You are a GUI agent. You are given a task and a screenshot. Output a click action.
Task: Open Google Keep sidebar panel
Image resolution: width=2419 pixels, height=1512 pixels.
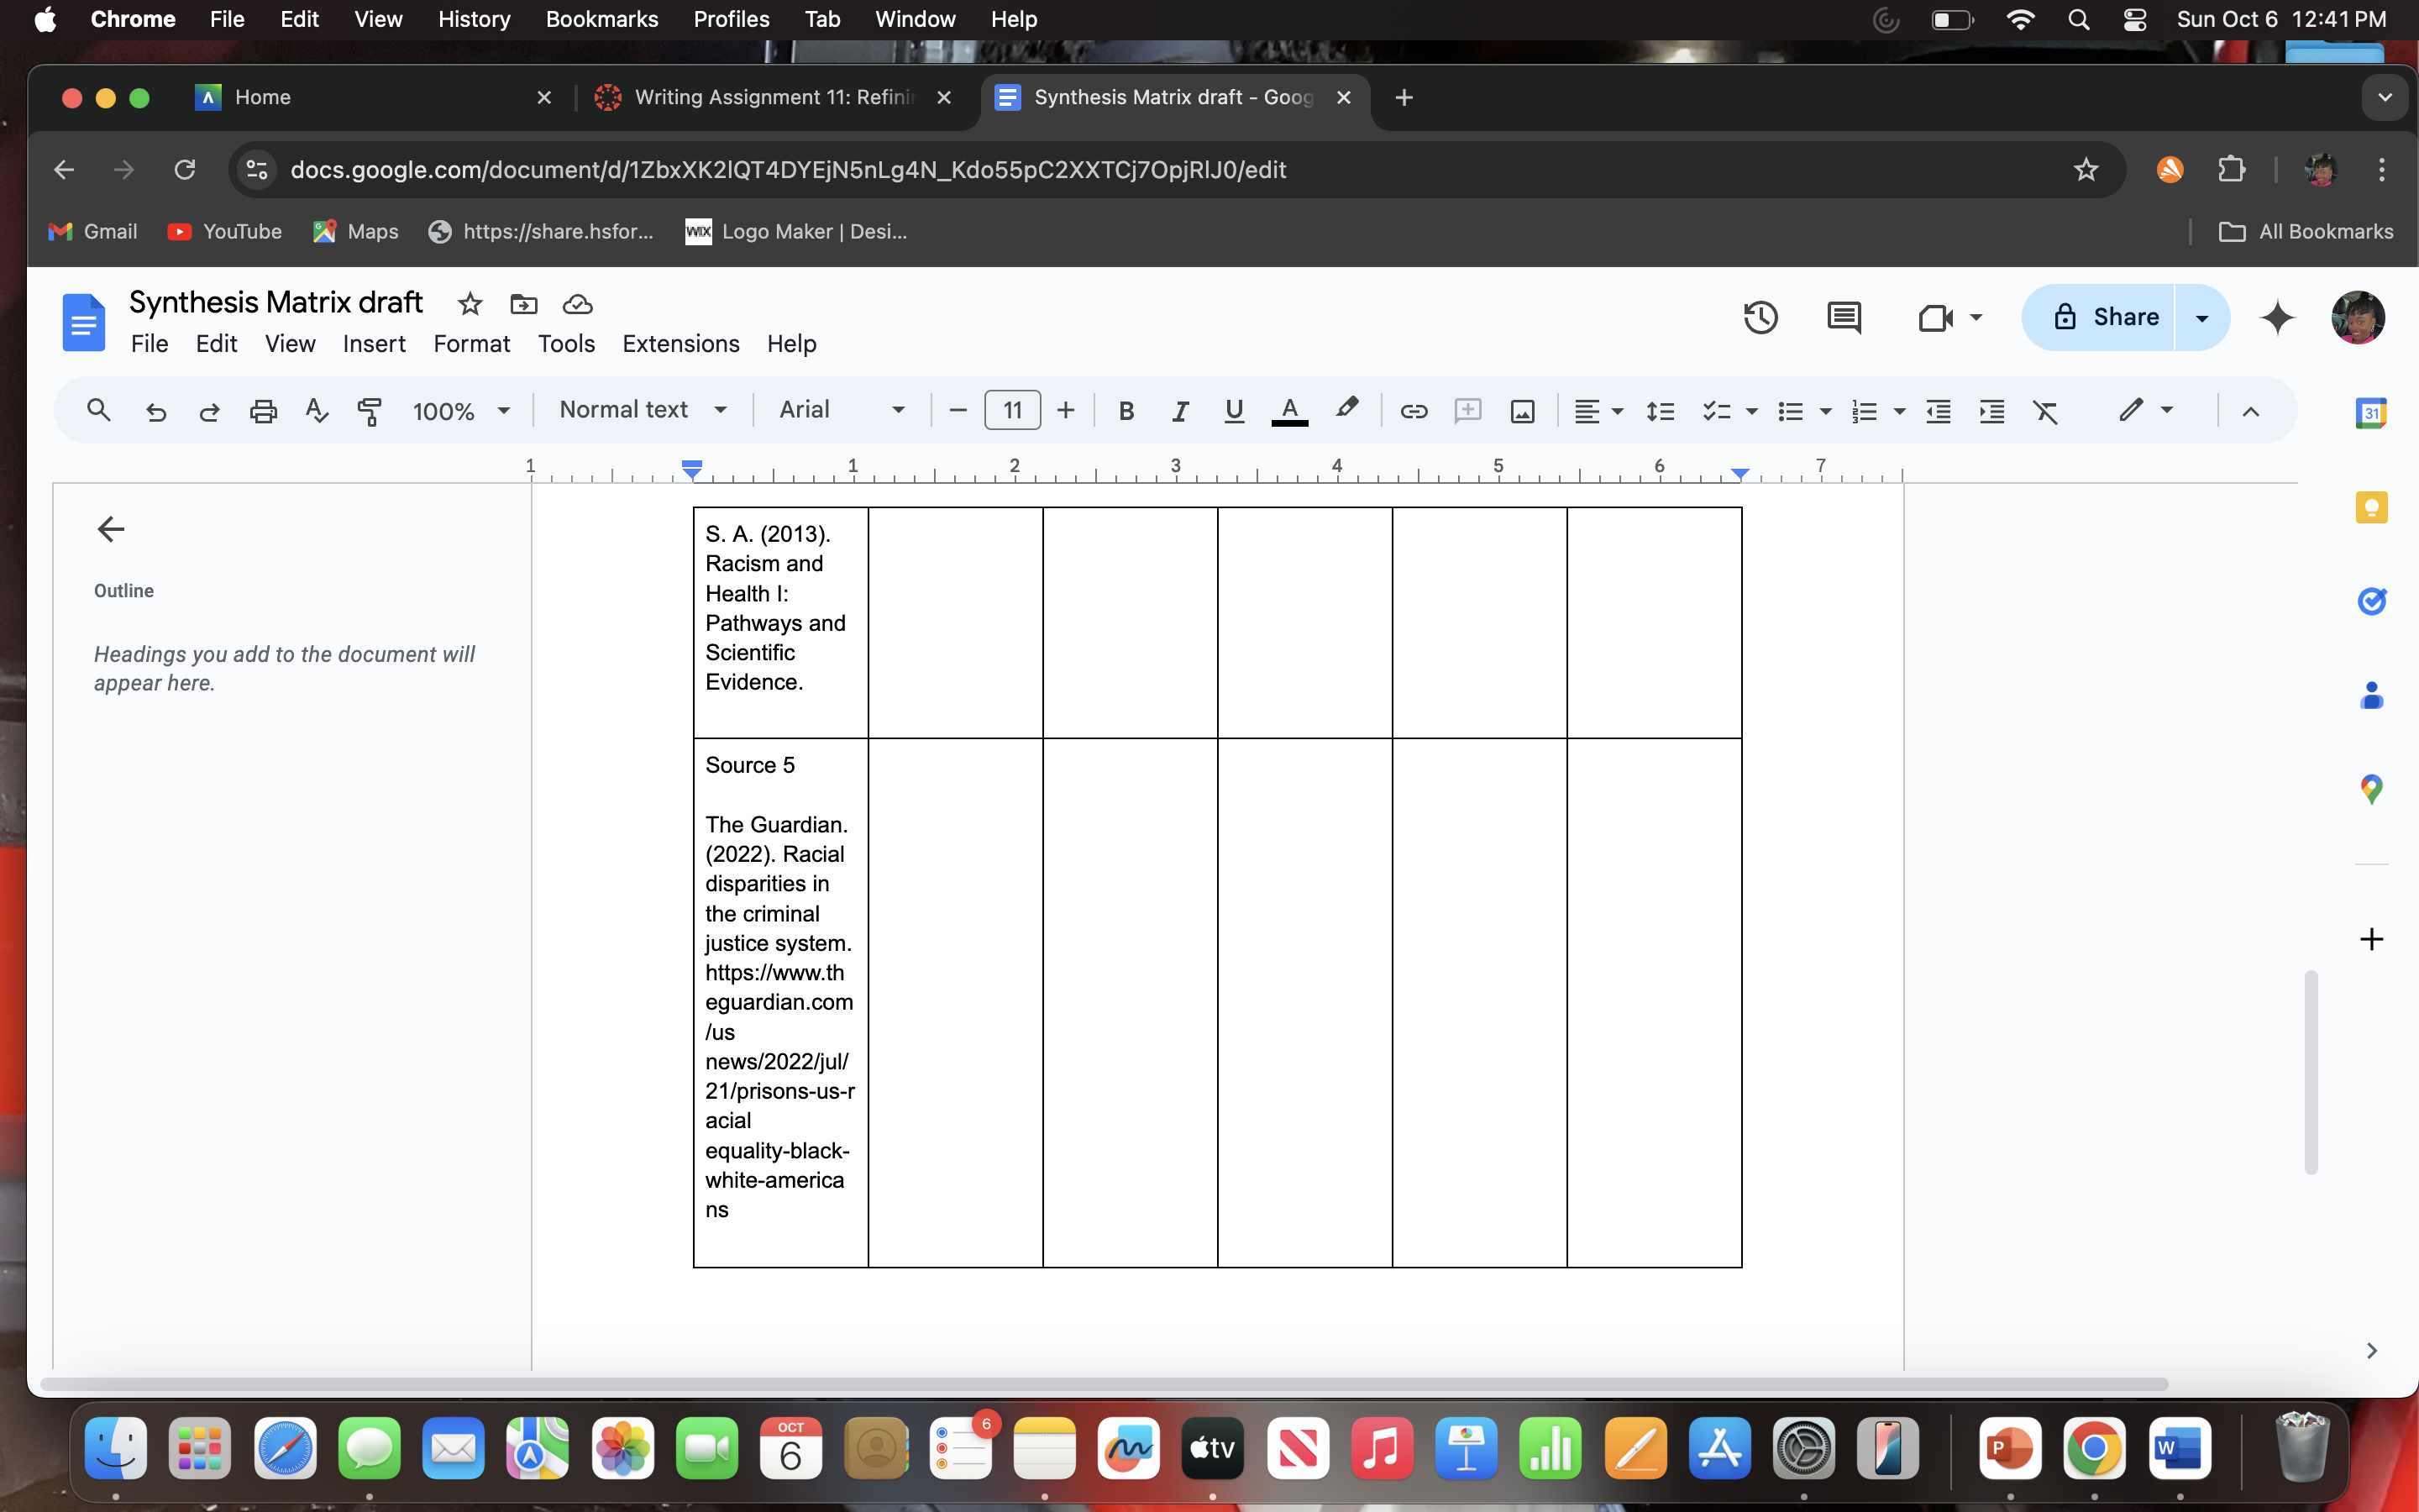2372,507
